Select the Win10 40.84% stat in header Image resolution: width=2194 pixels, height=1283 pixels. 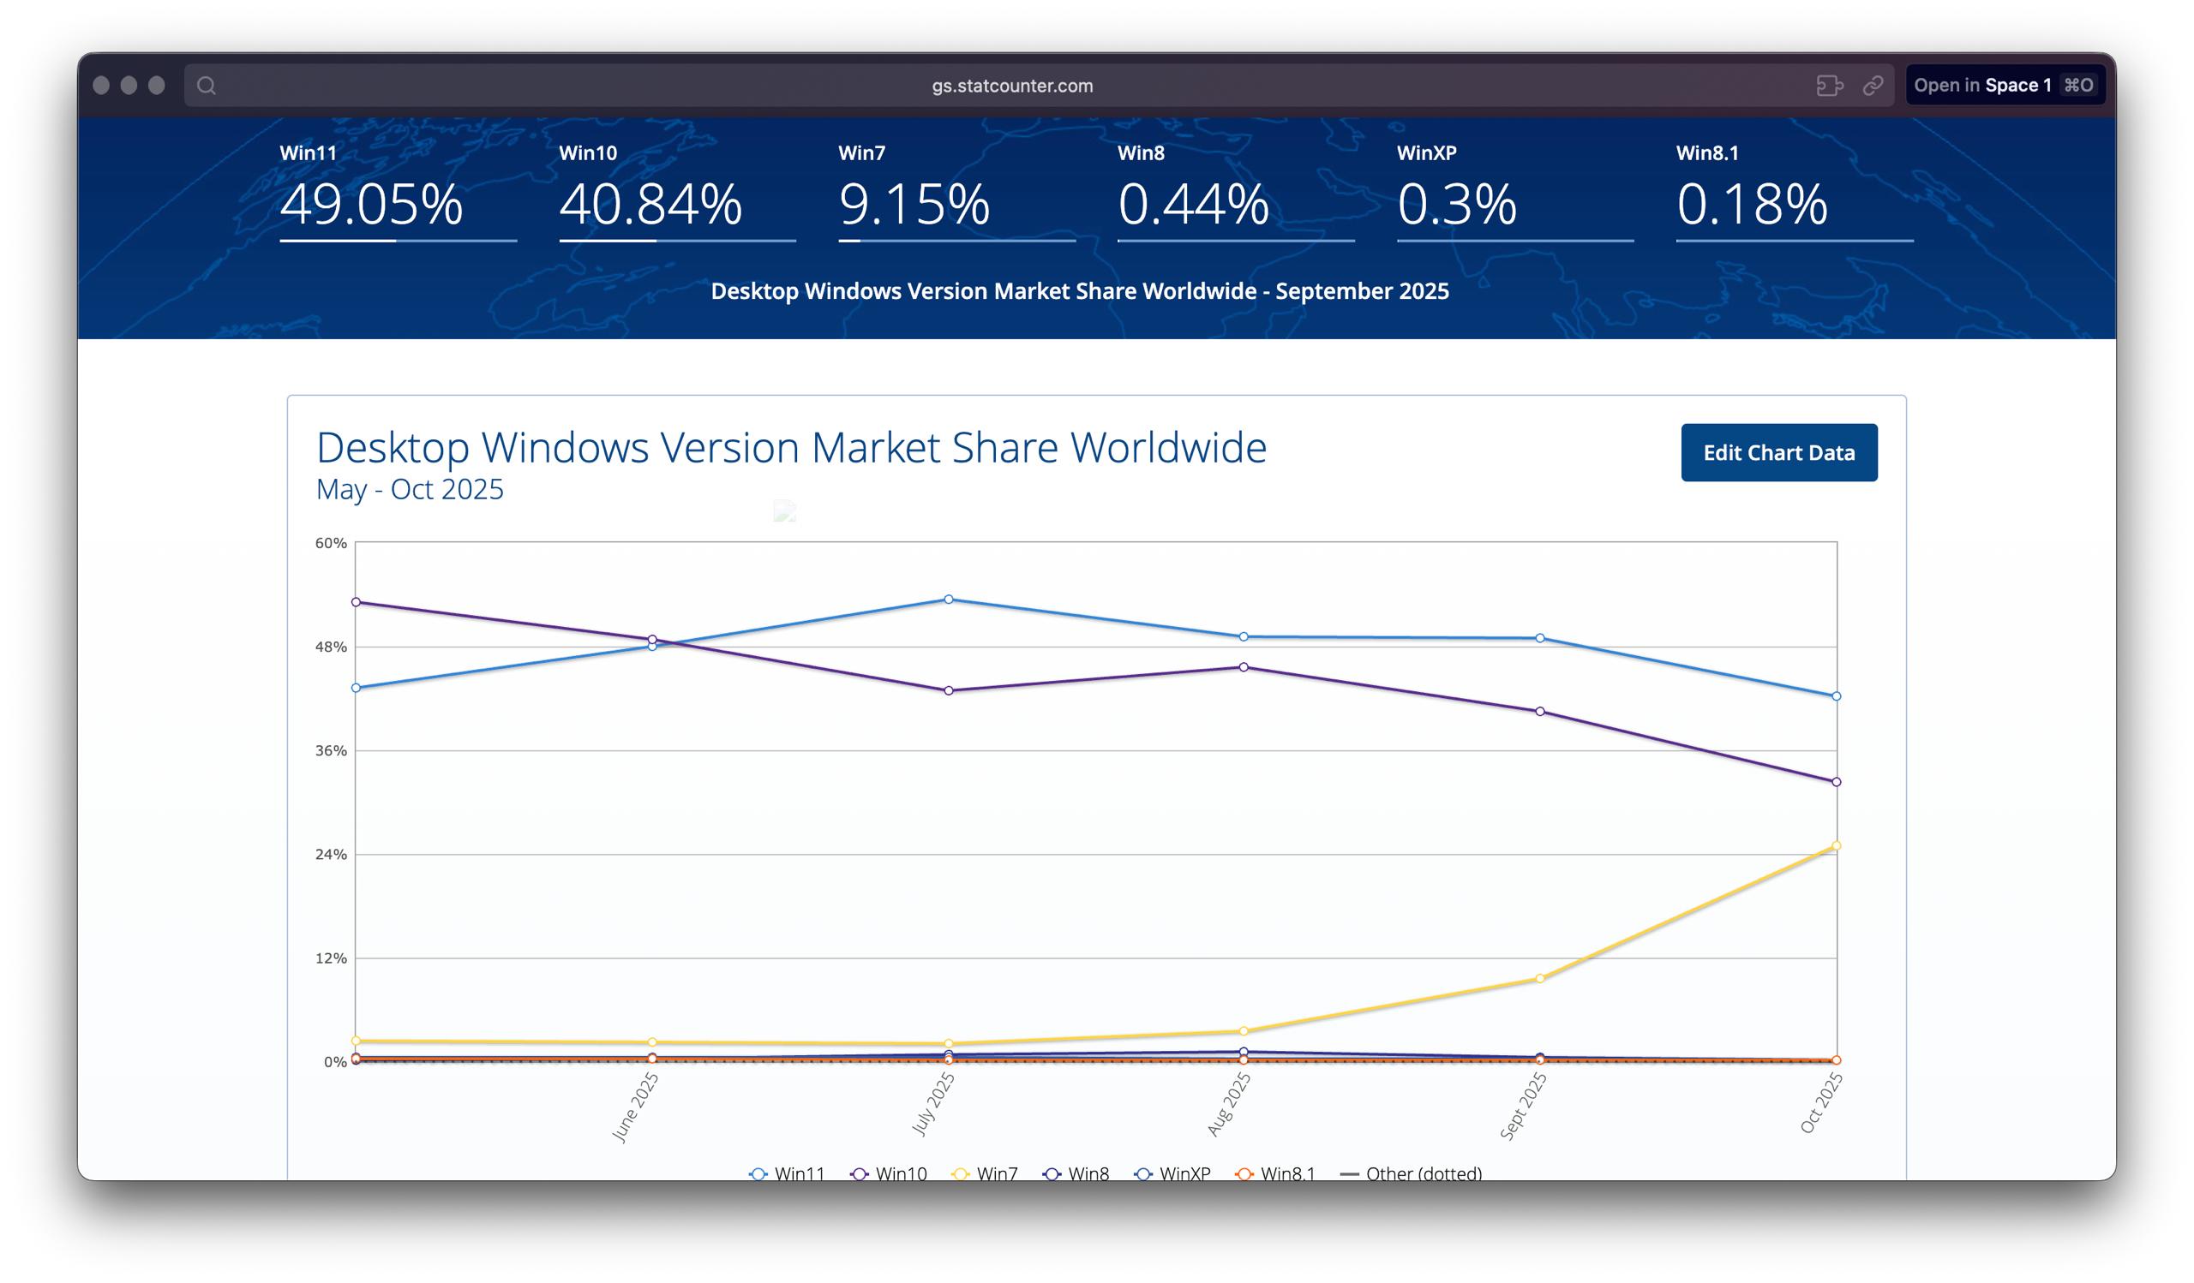point(650,204)
